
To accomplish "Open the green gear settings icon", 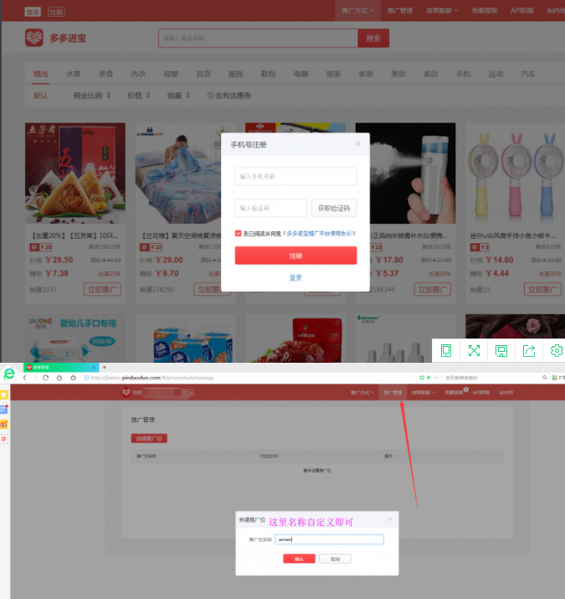I will 557,350.
